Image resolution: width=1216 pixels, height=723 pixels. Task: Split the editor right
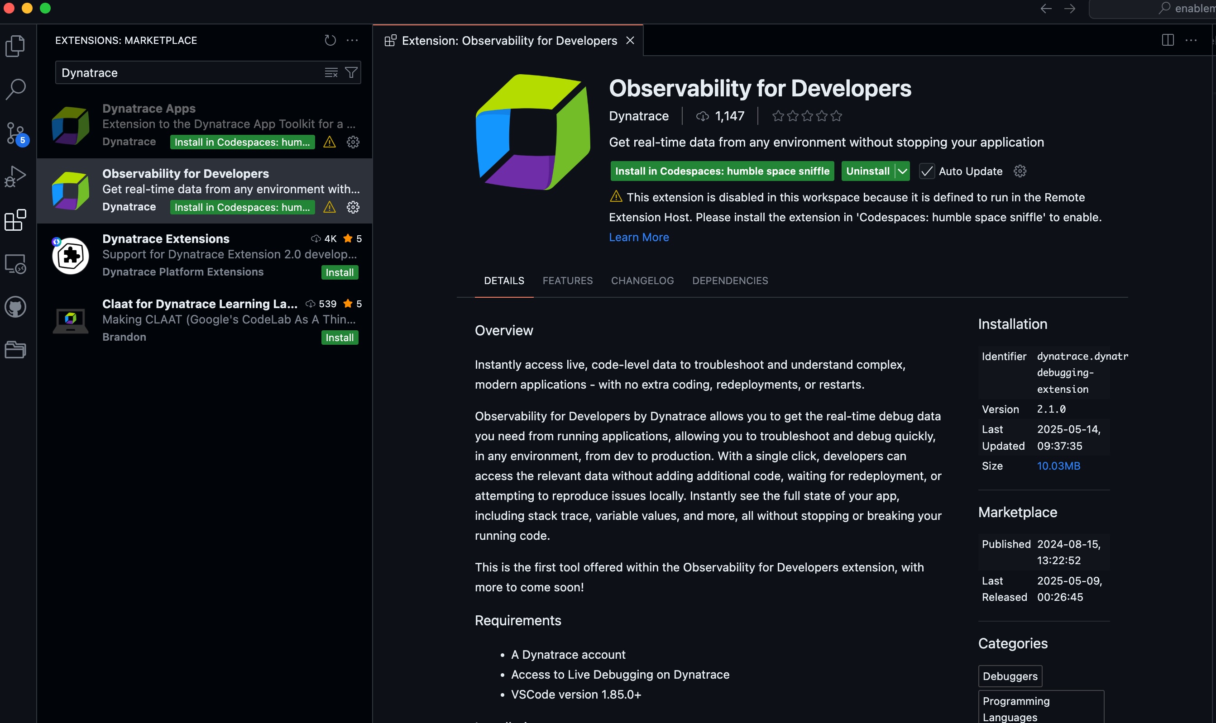[x=1167, y=40]
